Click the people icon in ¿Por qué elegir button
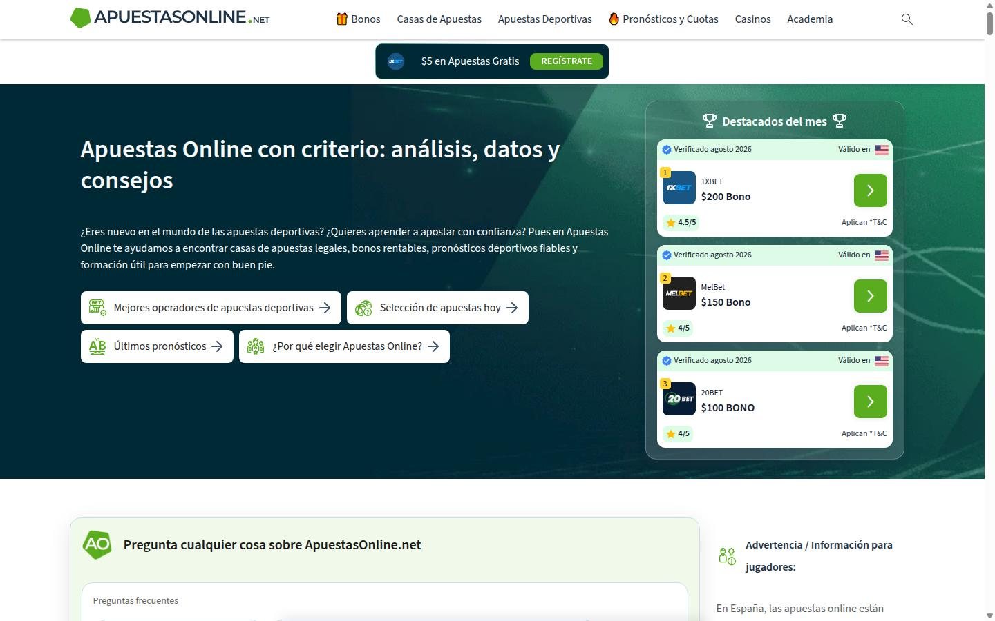 [256, 346]
